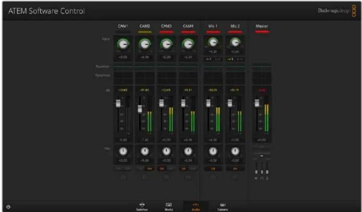Toggle the Mic 2 ON button
Image resolution: width=362 pixels, height=212 pixels.
pos(235,169)
